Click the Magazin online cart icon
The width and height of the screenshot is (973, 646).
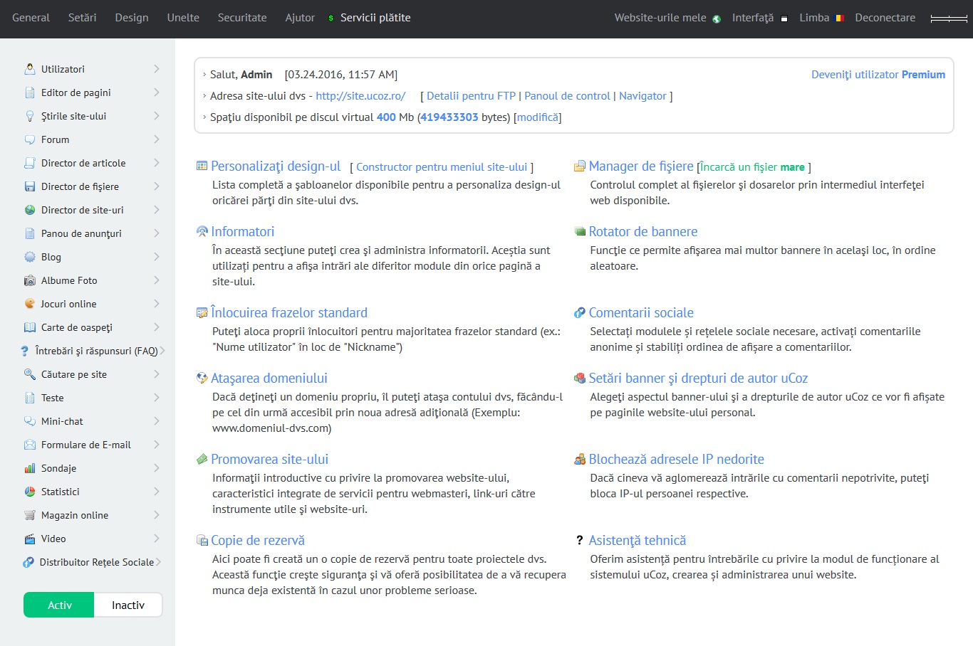[30, 515]
